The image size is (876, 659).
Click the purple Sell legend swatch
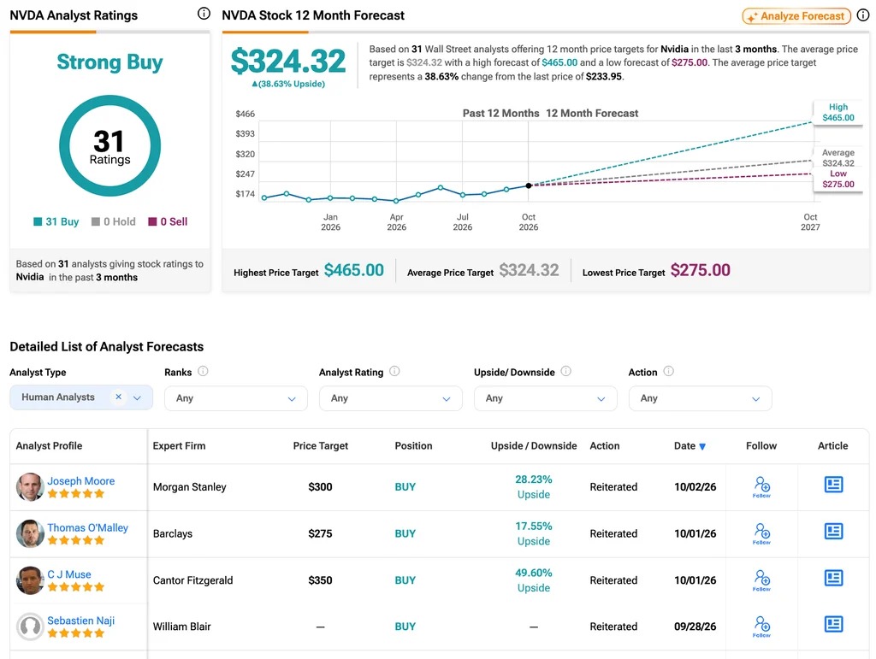(x=152, y=221)
